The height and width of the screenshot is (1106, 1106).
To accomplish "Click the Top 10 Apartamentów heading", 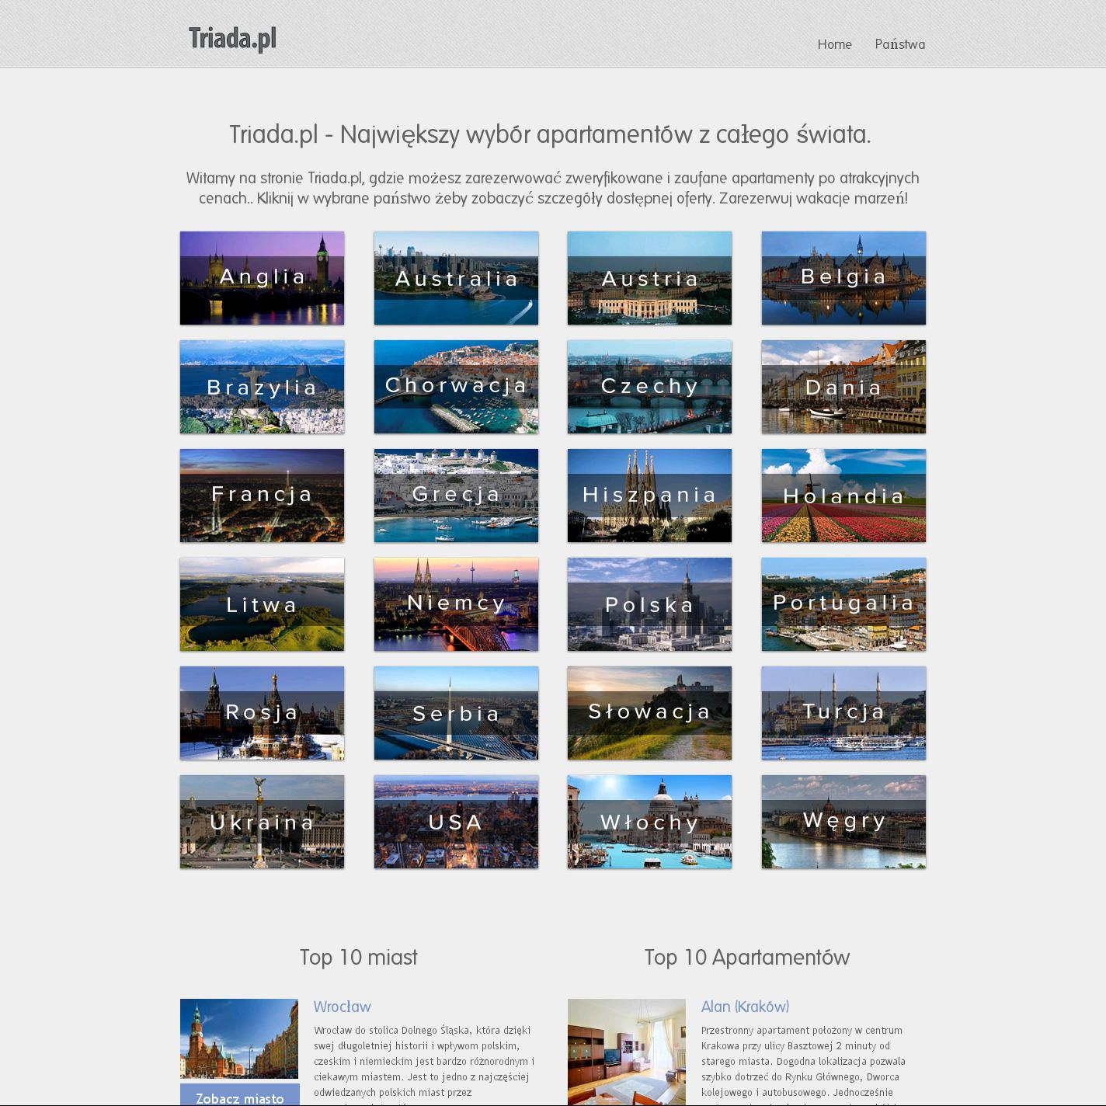I will (747, 958).
